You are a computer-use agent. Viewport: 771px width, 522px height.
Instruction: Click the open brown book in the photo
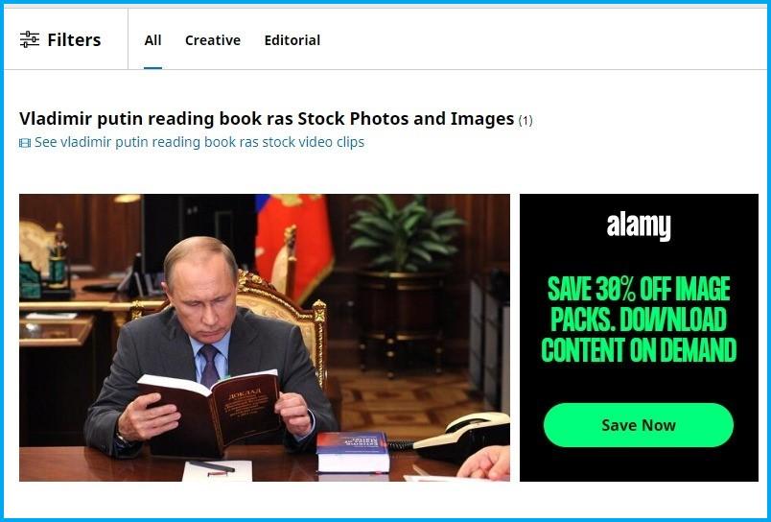pyautogui.click(x=210, y=412)
